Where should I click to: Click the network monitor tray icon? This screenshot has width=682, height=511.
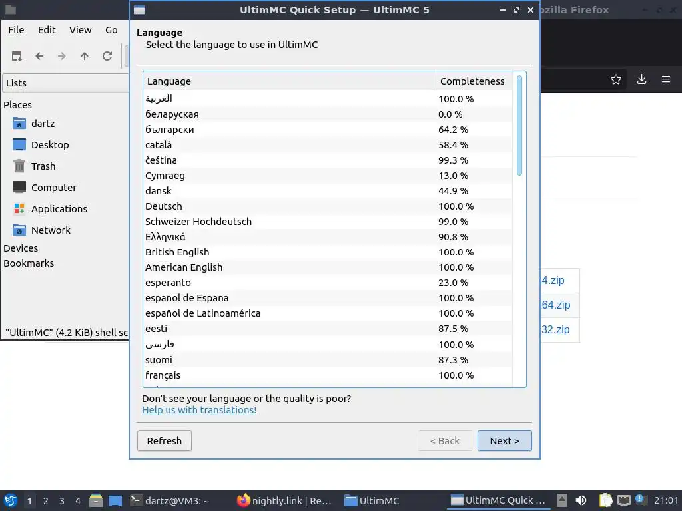(623, 500)
